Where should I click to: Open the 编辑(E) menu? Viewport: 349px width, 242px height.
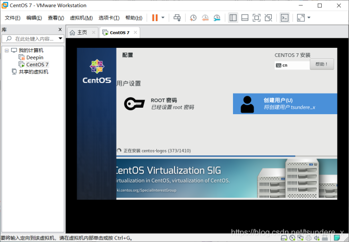34,18
